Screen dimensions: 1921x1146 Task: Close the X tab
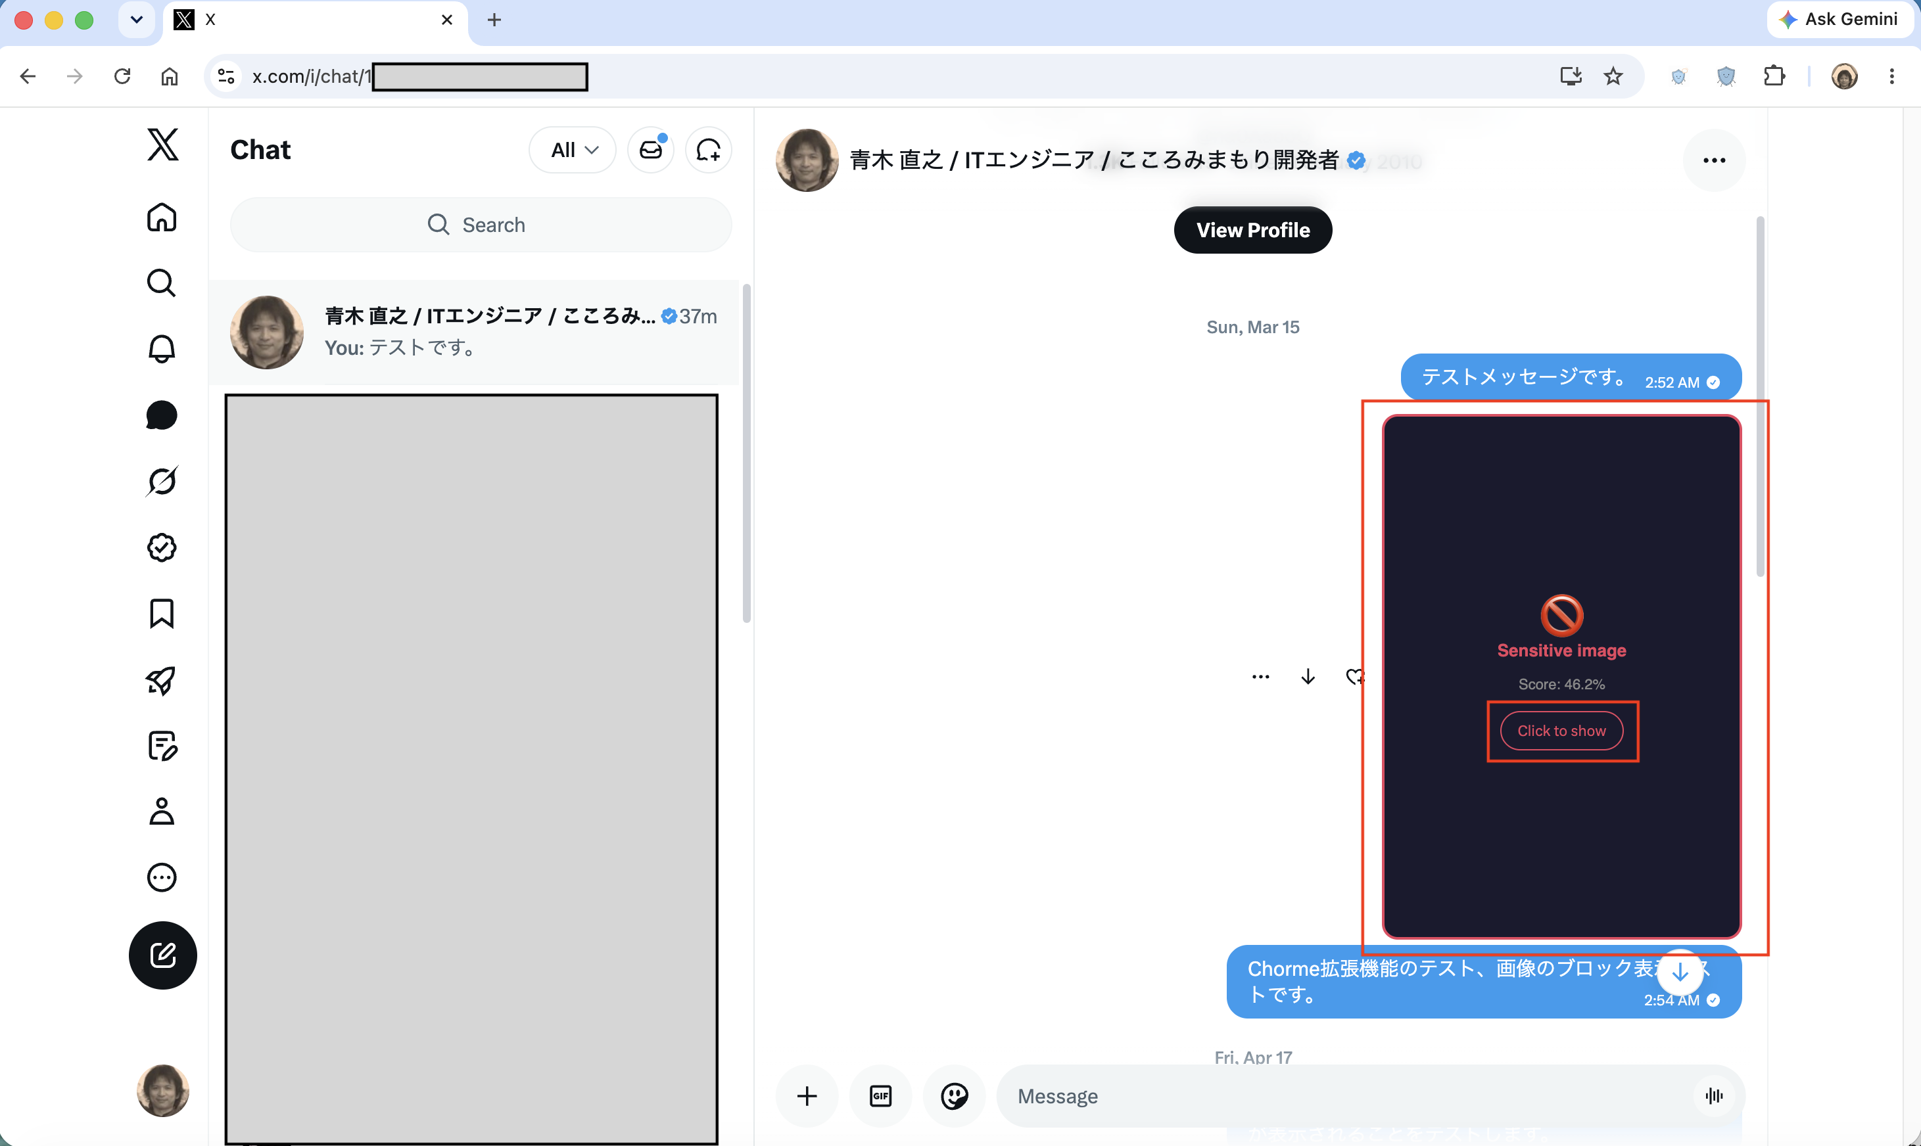446,19
